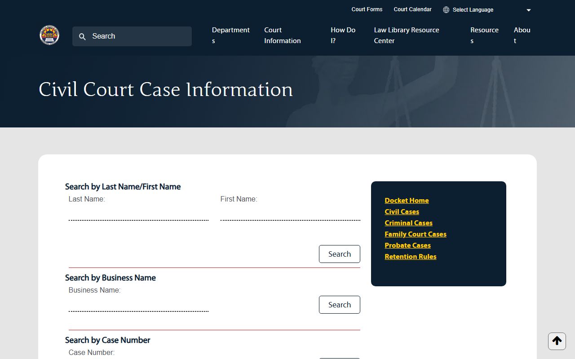This screenshot has width=575, height=359.
Task: Open the About menu
Action: pos(522,35)
